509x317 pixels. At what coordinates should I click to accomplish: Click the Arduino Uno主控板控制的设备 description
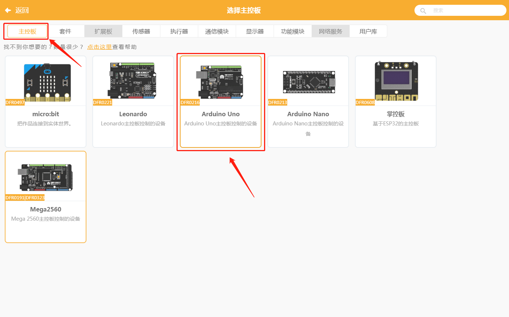tap(221, 124)
